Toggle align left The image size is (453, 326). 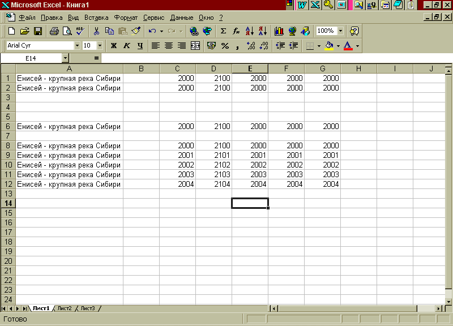[155, 46]
